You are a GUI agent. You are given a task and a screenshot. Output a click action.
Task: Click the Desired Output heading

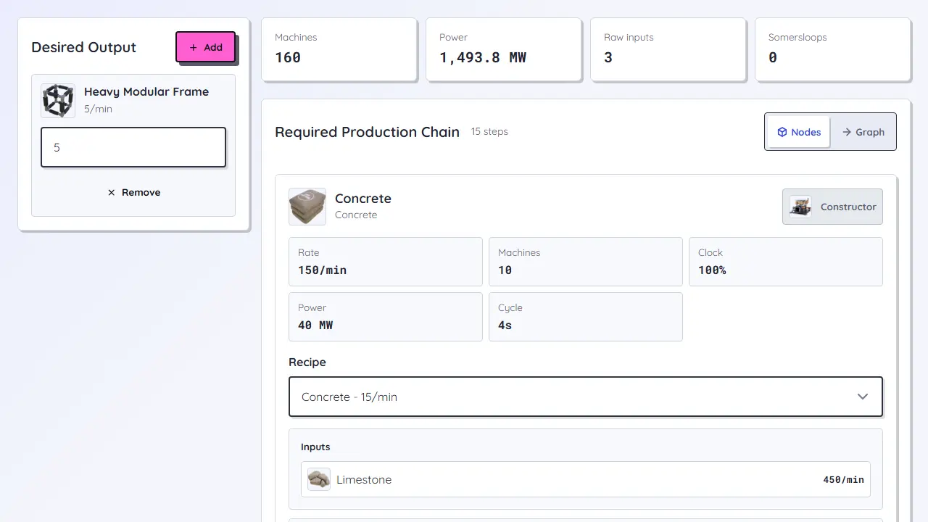click(x=83, y=47)
